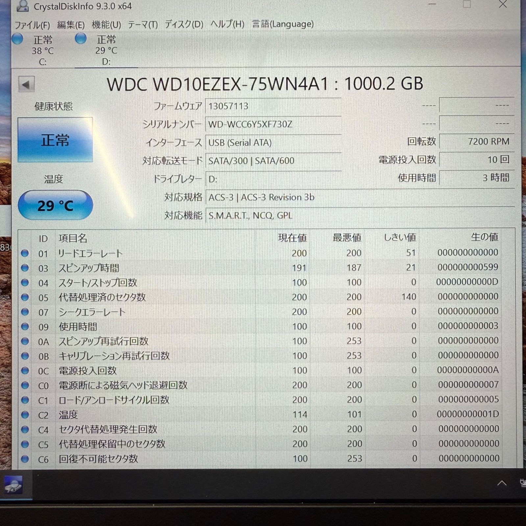Click the CrystalDiskInfo title bar icon
The image size is (526, 526).
(x=23, y=6)
